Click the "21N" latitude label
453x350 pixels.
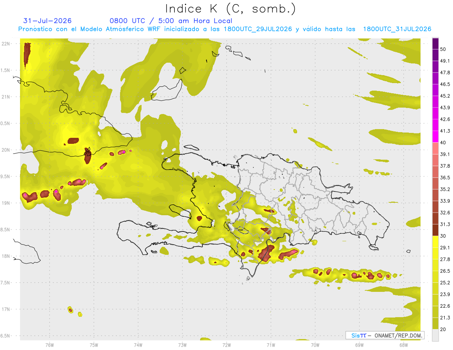click(x=6, y=97)
